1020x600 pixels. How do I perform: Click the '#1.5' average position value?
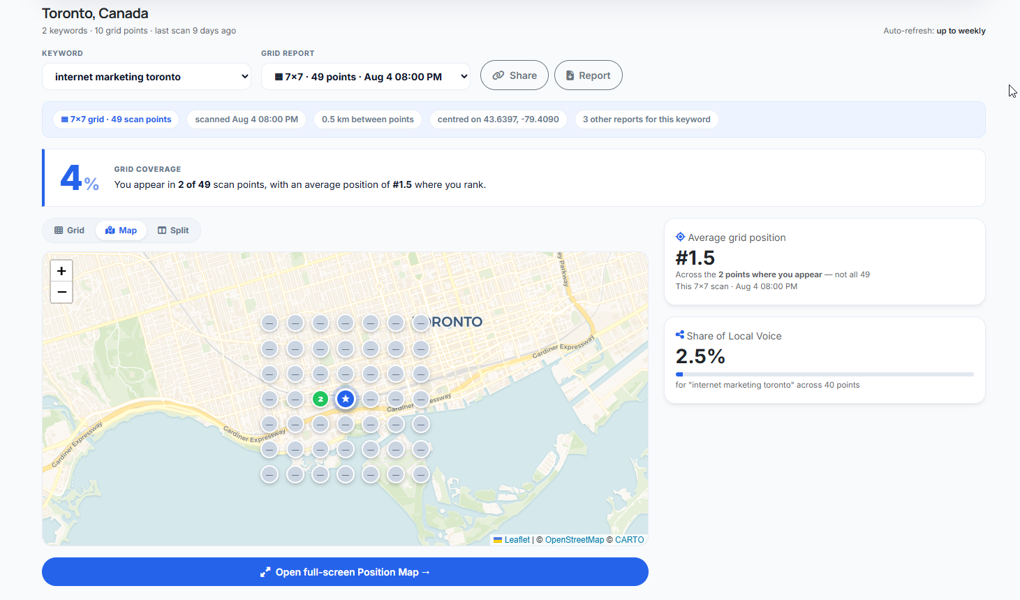695,258
